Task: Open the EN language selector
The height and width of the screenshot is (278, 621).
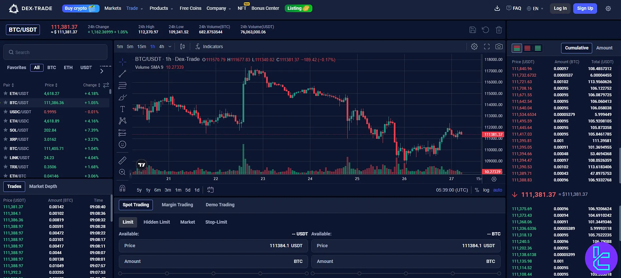Action: pyautogui.click(x=535, y=9)
